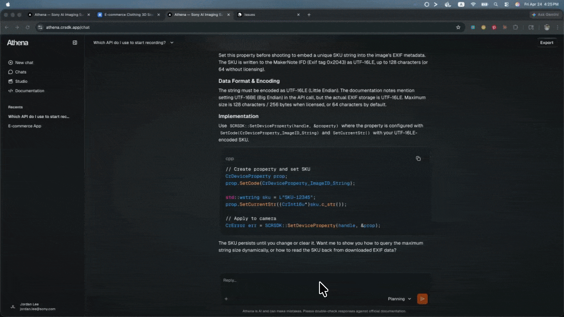Open the browser profile avatar
Viewport: 564px width, 317px height.
[x=547, y=27]
